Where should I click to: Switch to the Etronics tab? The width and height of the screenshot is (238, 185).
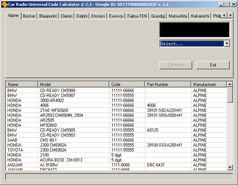coord(98,16)
